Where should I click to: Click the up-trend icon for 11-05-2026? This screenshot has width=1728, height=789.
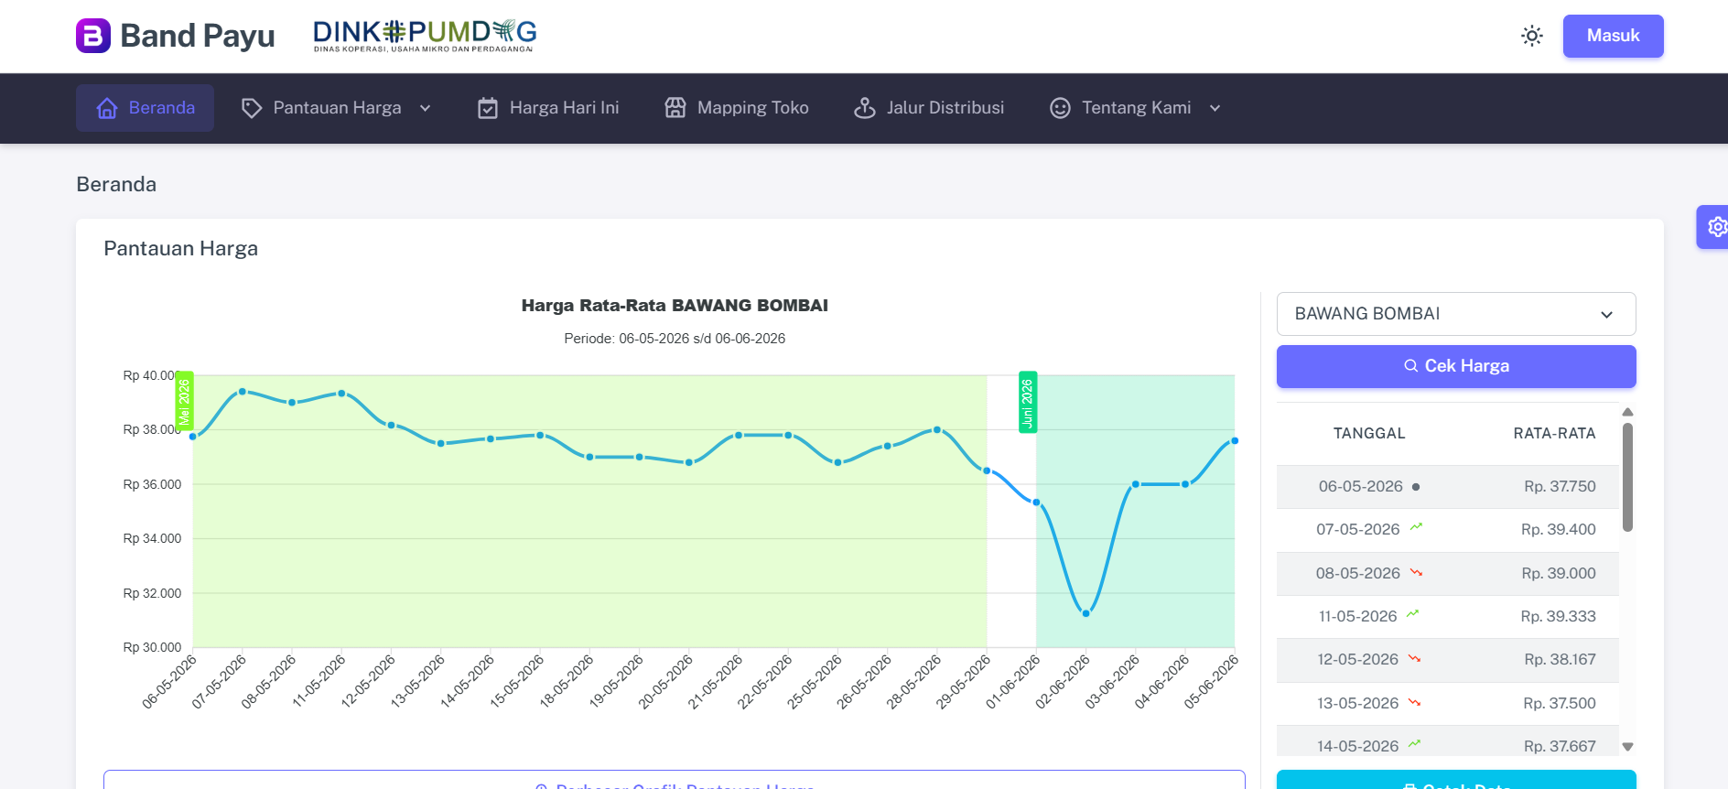(1413, 614)
